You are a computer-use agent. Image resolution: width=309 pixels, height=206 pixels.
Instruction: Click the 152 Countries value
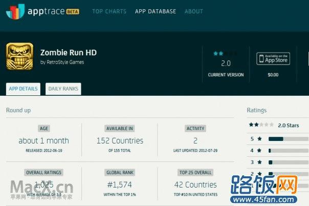tap(120, 141)
